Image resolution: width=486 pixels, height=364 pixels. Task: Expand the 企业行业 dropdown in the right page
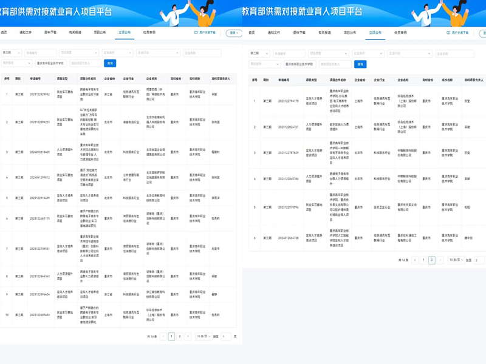[x=409, y=53]
